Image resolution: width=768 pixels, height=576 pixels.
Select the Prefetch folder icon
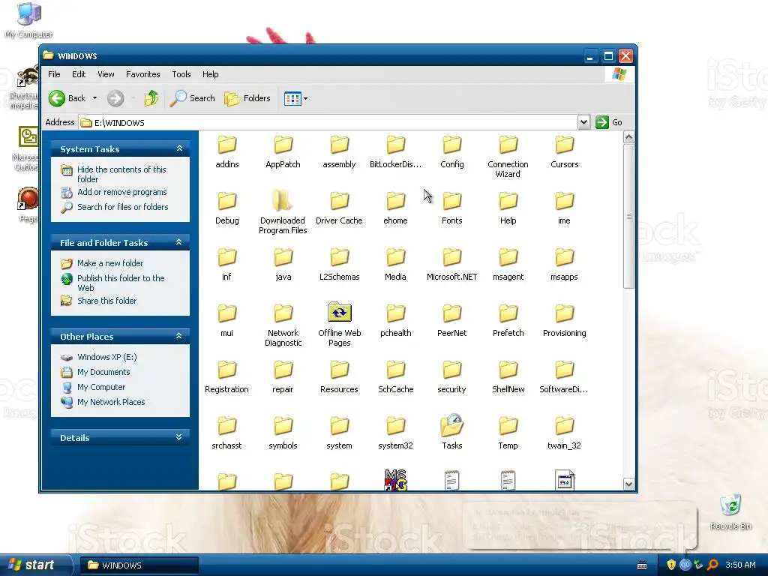point(508,313)
